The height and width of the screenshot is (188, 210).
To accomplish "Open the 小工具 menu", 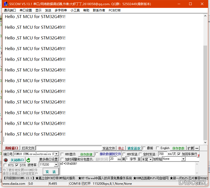I will click(x=75, y=10).
